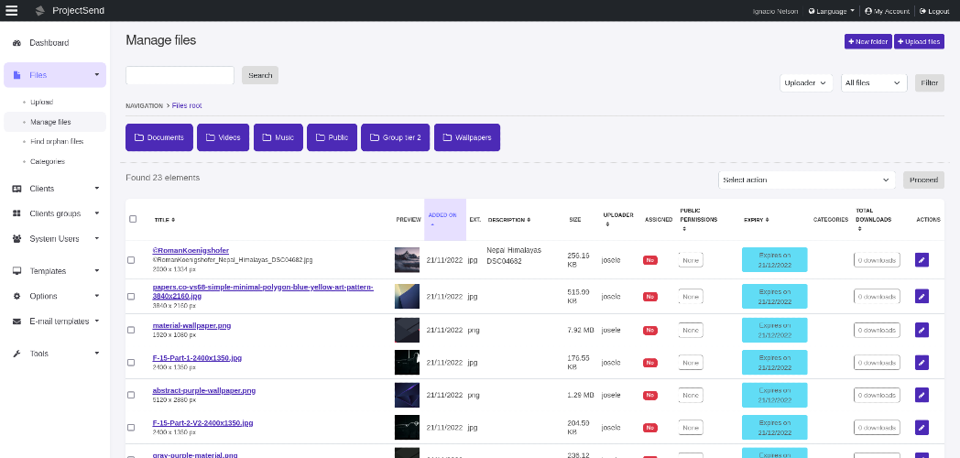Open the Select action dropdown
960x458 pixels.
(x=806, y=180)
